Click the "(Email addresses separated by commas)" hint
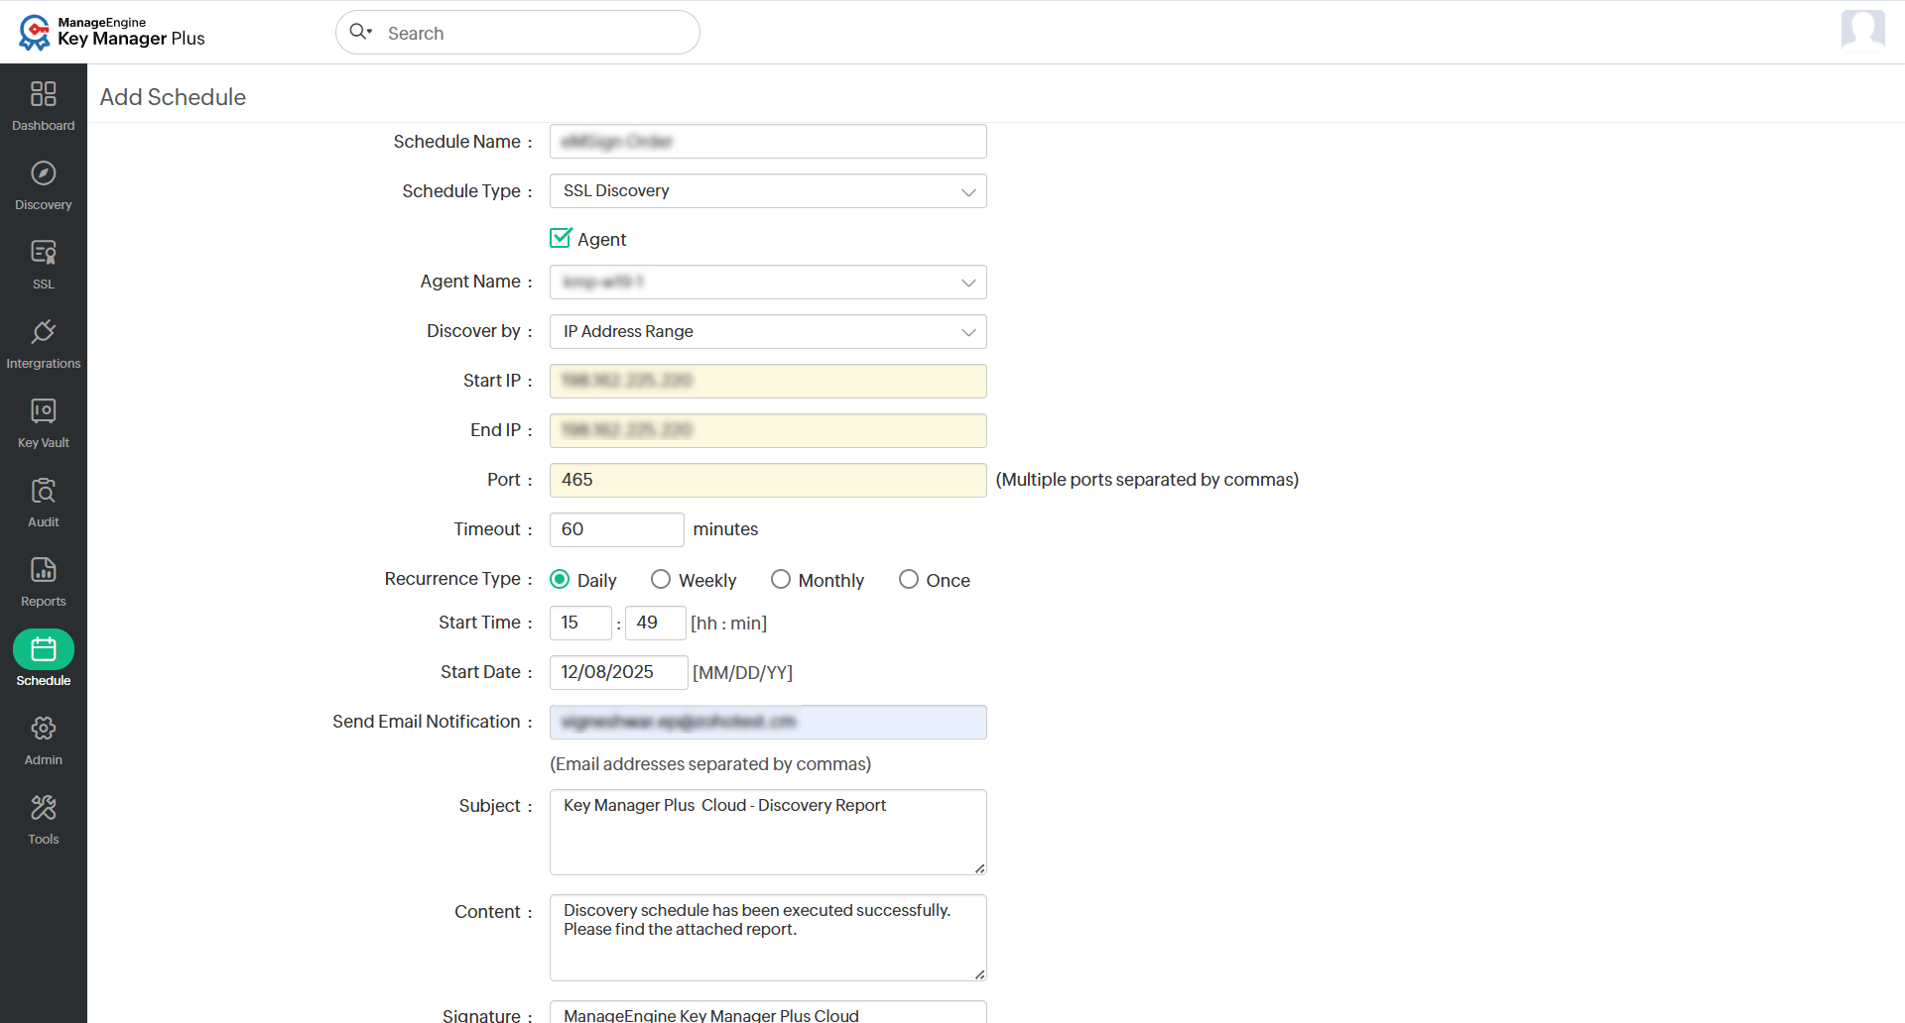1905x1023 pixels. pyautogui.click(x=710, y=764)
